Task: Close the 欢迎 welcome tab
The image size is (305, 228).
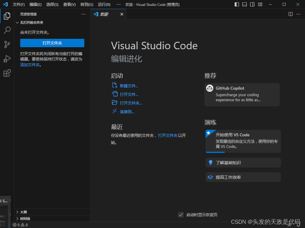Action: (x=122, y=14)
